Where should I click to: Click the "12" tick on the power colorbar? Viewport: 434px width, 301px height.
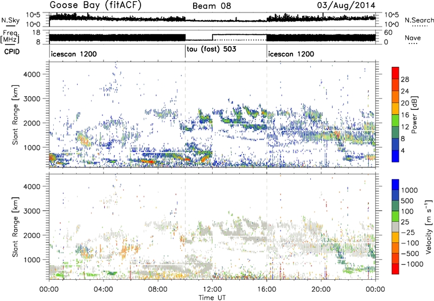point(405,127)
